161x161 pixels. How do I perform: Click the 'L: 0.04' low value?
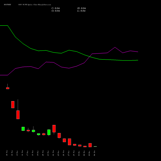click(x=81, y=11)
